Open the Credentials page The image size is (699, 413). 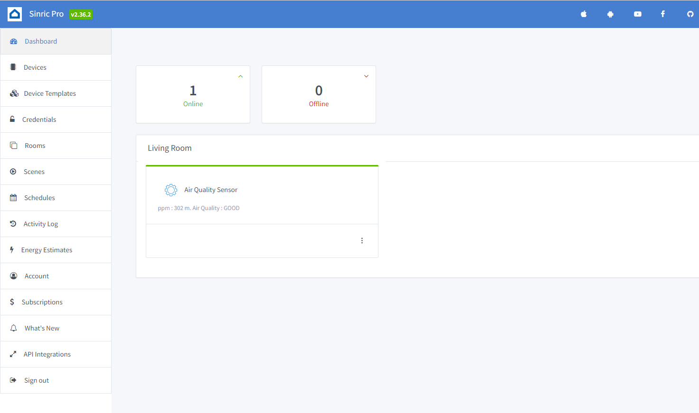[x=39, y=119]
